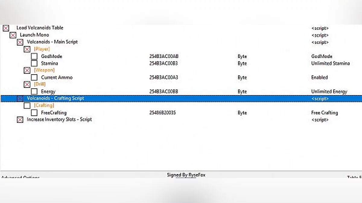
Task: Open Advanced Options at bottom left
Action: coord(21,177)
